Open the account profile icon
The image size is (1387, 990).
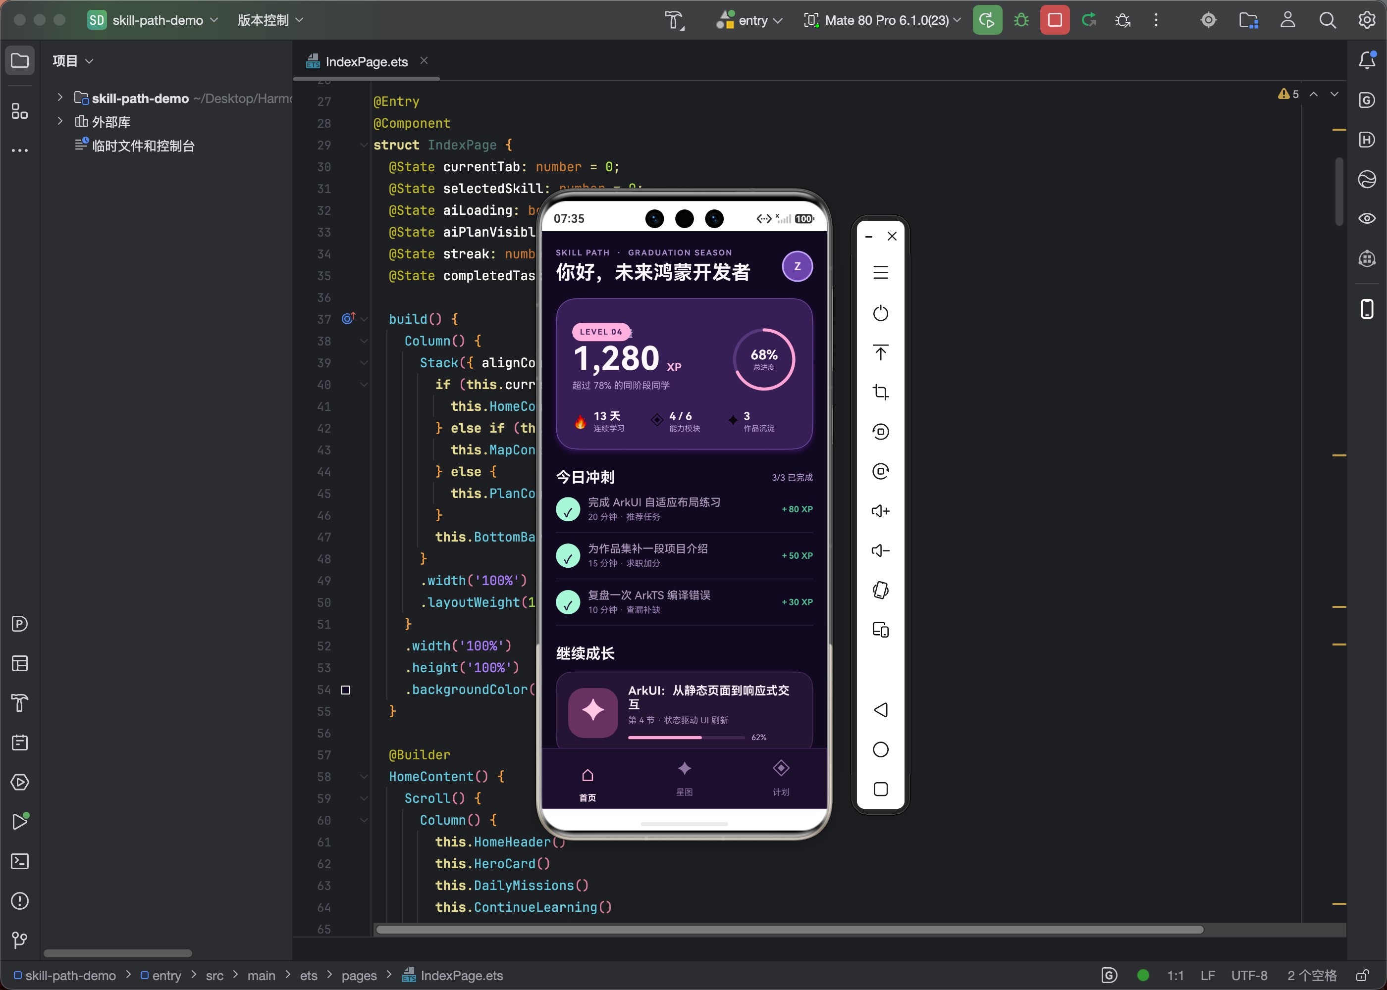pos(1287,20)
